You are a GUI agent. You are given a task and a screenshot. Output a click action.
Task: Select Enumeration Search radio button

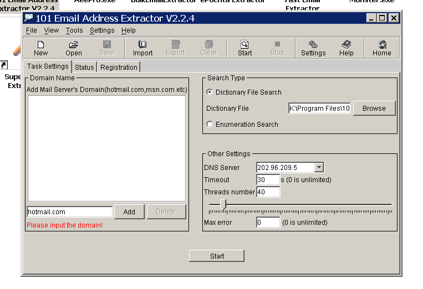pos(210,124)
